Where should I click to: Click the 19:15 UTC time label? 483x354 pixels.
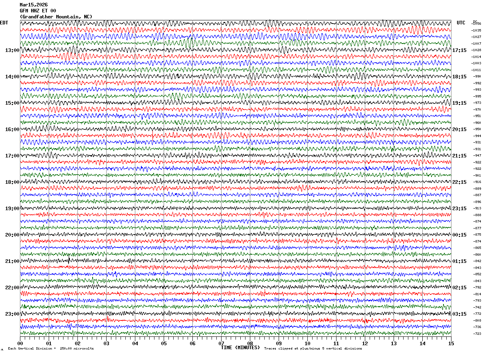pos(459,103)
